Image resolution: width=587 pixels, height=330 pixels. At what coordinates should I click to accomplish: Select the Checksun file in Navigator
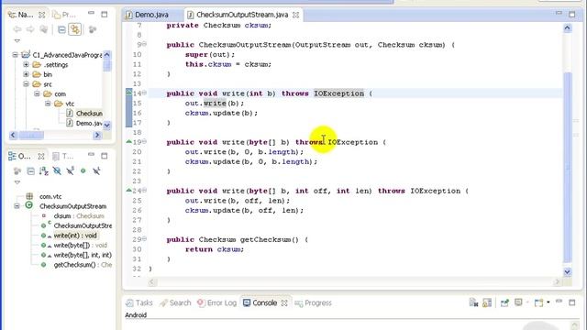(x=84, y=114)
